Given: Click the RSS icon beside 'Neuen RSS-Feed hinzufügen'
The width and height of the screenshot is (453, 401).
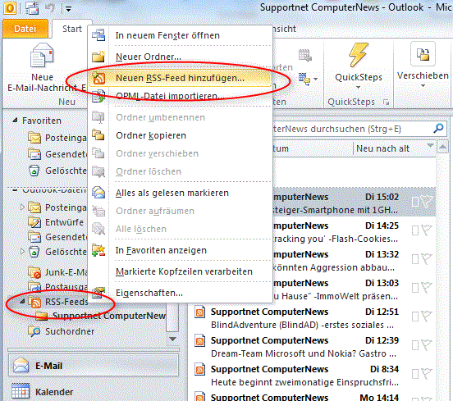Looking at the screenshot, I should [x=98, y=78].
